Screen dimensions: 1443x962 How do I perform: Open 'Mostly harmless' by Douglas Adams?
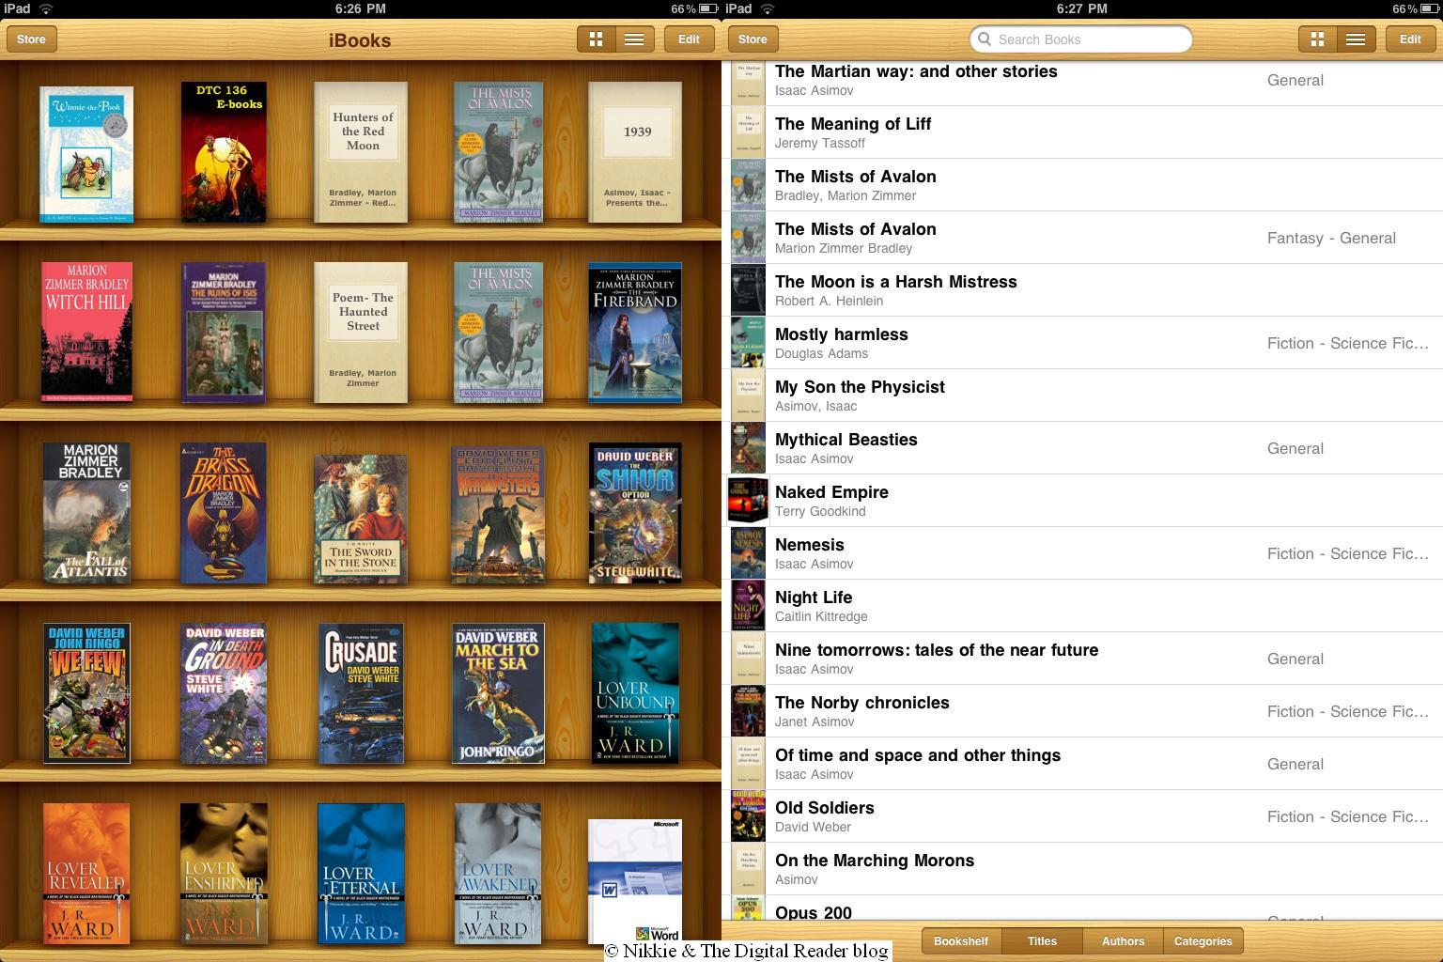(x=1082, y=343)
